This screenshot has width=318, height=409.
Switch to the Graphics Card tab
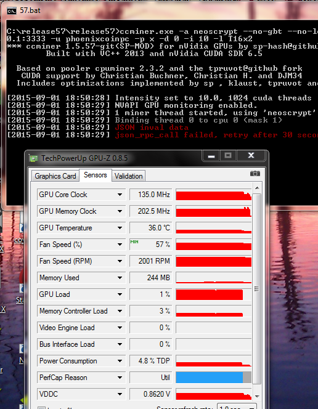coord(55,176)
